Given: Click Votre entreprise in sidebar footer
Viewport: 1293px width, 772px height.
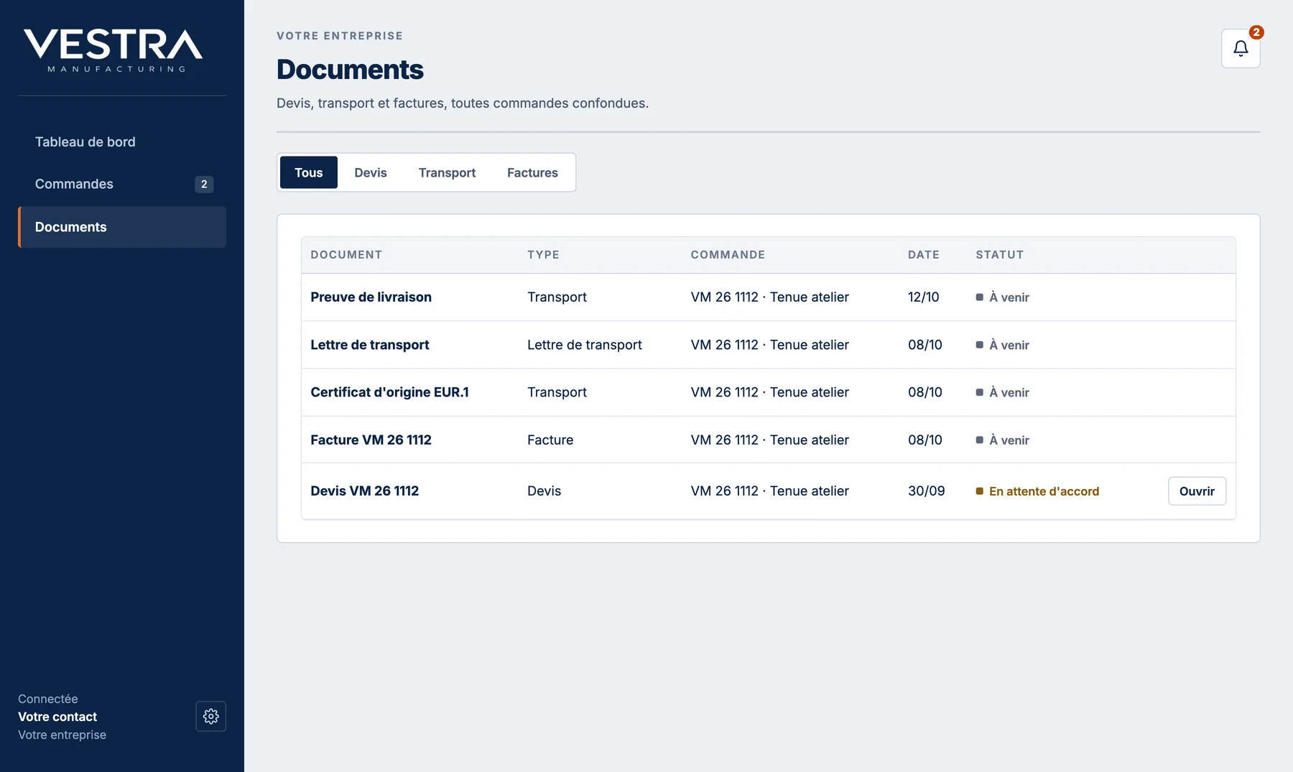Looking at the screenshot, I should (62, 735).
